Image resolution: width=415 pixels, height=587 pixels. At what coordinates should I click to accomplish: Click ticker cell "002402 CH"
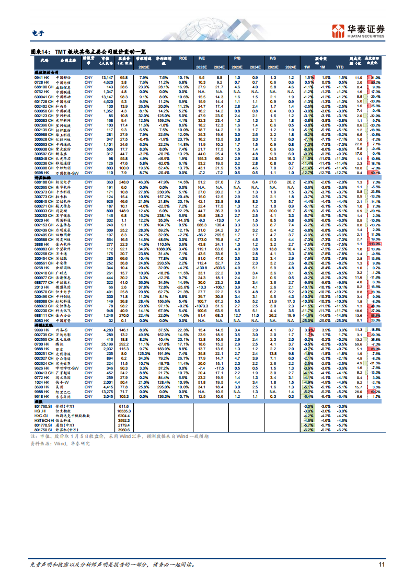click(x=43, y=106)
